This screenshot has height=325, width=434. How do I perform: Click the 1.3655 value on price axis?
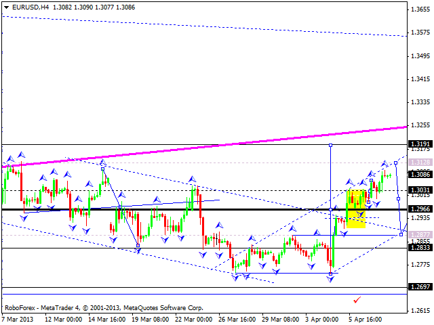click(420, 9)
